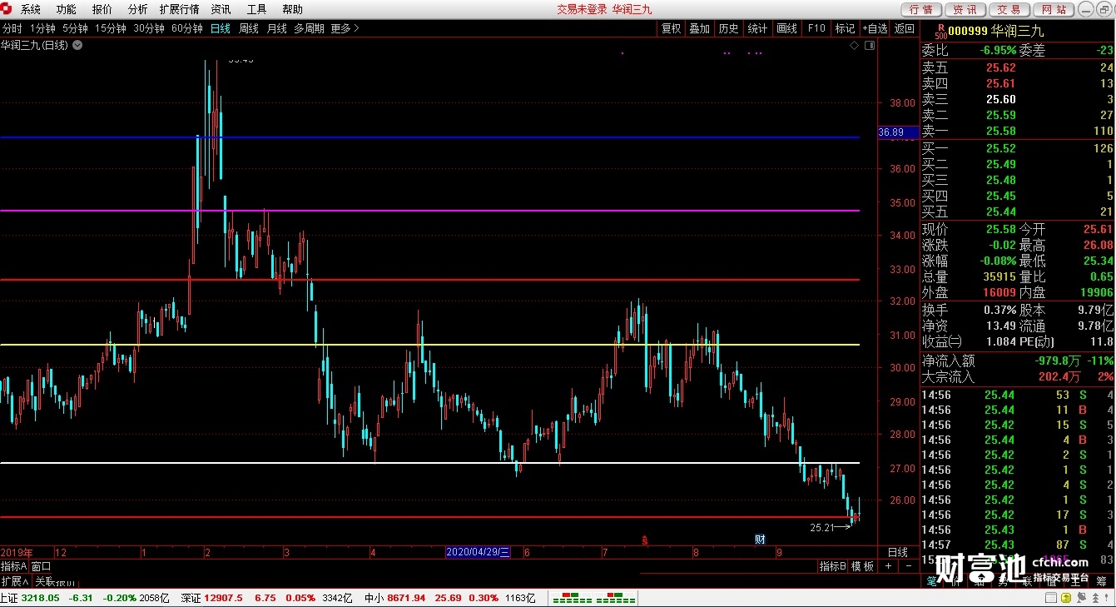Click the 交易 trade button

(1009, 9)
